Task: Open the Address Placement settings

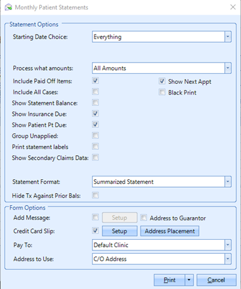Action: (170, 231)
